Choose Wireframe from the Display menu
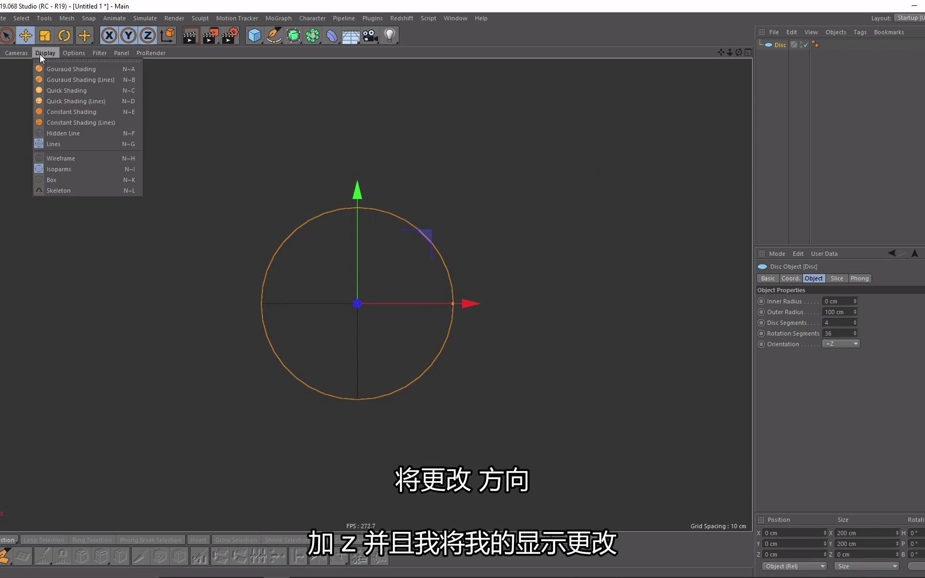 point(62,158)
